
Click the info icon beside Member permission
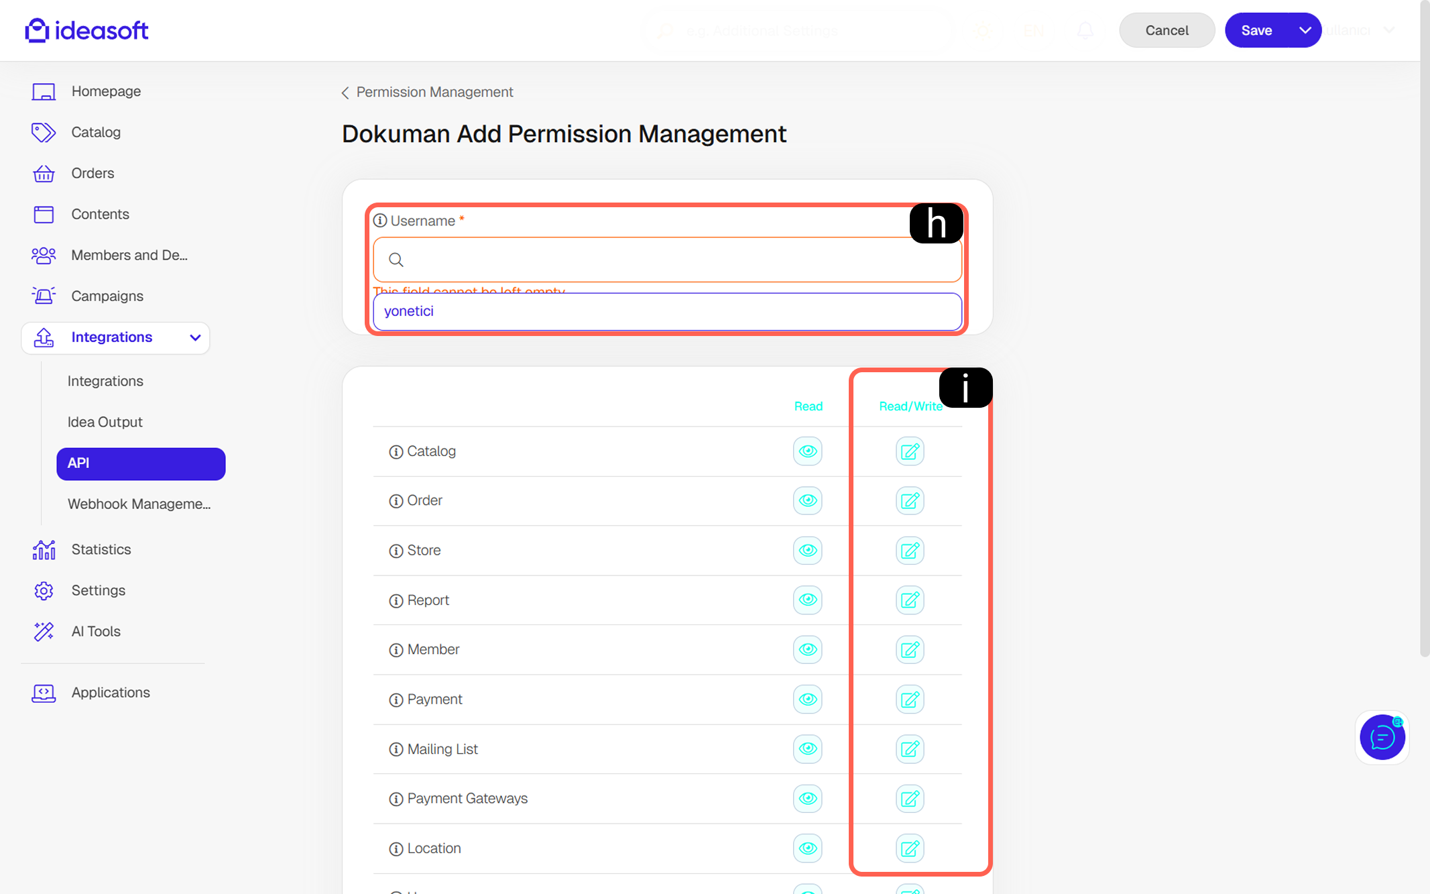pos(396,650)
